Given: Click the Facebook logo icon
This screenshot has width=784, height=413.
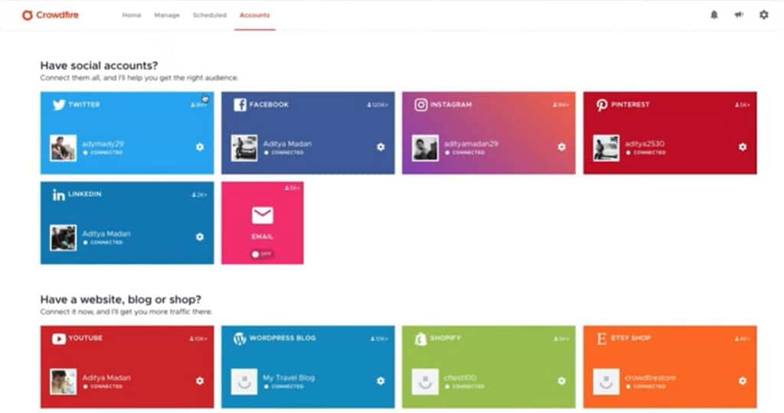Looking at the screenshot, I should click(240, 104).
